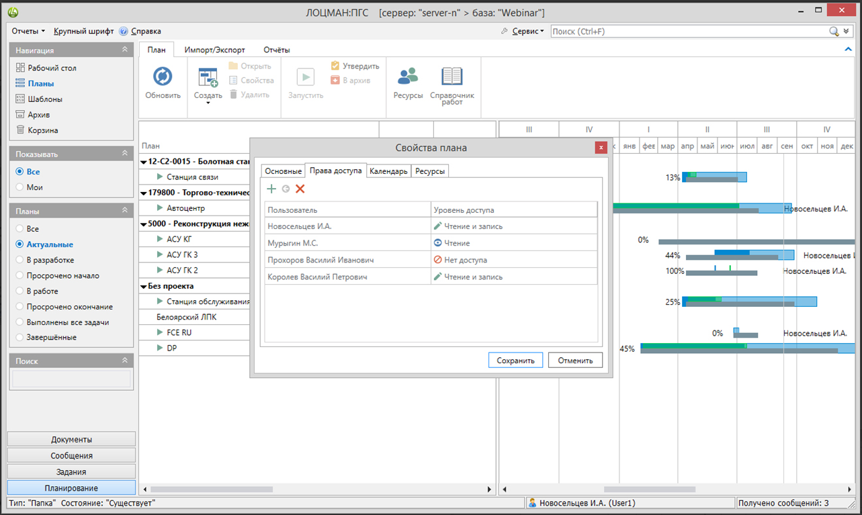Screen dimensions: 862x515
Task: Select Просрочено окончание radio button
Action: click(x=20, y=307)
